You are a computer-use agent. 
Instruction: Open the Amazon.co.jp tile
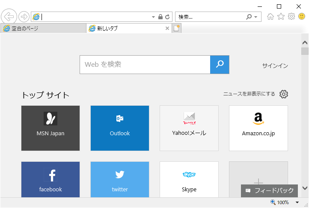258,128
